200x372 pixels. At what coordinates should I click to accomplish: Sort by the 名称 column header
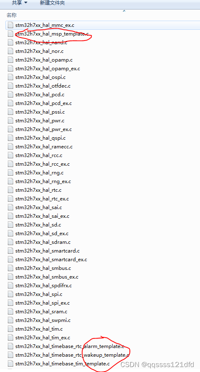point(12,15)
